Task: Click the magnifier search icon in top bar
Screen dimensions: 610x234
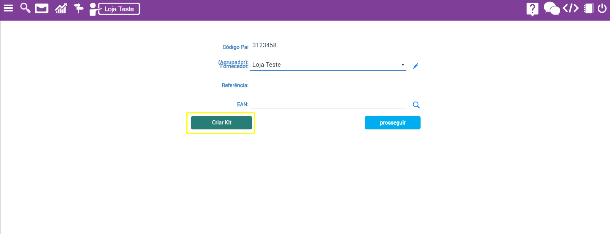Action: pyautogui.click(x=25, y=8)
